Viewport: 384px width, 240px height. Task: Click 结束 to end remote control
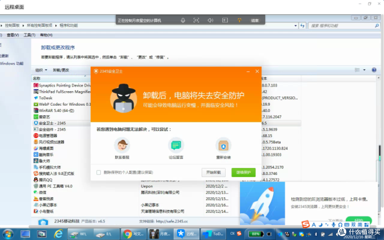pos(255,21)
